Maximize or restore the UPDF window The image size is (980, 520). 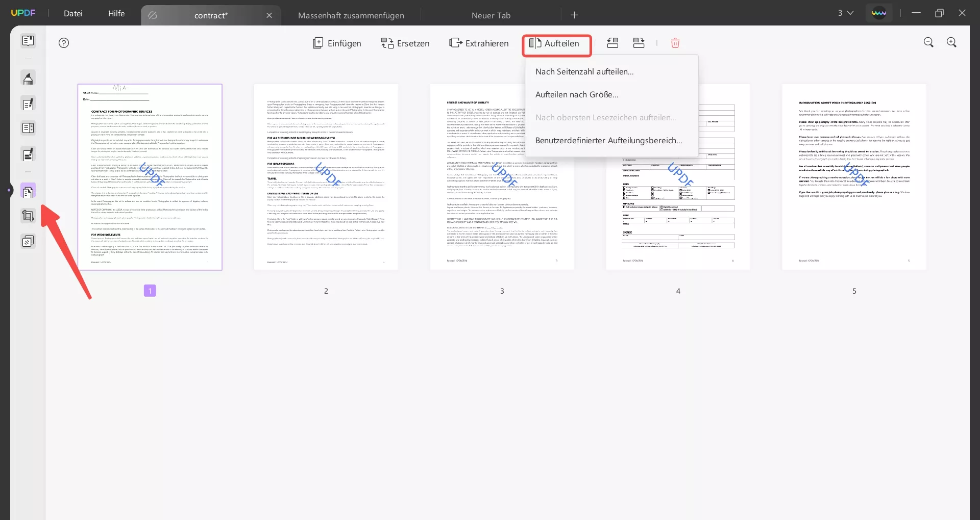pos(939,13)
